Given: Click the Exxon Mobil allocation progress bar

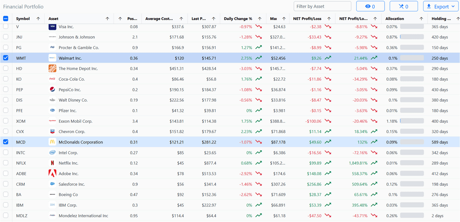Looking at the screenshot, I should pyautogui.click(x=412, y=121).
